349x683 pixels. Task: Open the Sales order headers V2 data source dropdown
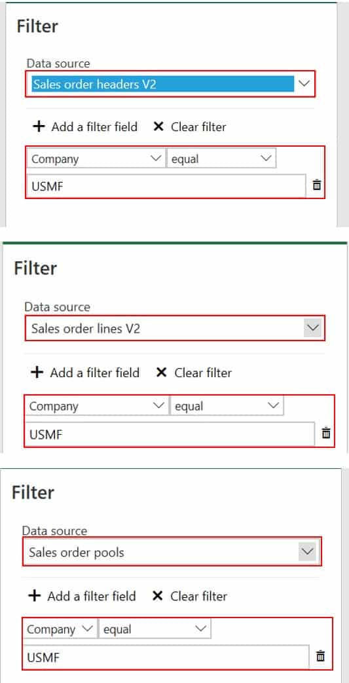[x=304, y=84]
